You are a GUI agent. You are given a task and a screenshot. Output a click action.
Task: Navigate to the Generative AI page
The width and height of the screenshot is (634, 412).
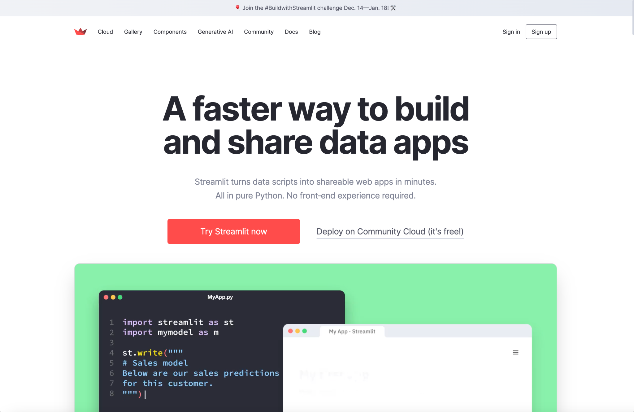click(215, 32)
